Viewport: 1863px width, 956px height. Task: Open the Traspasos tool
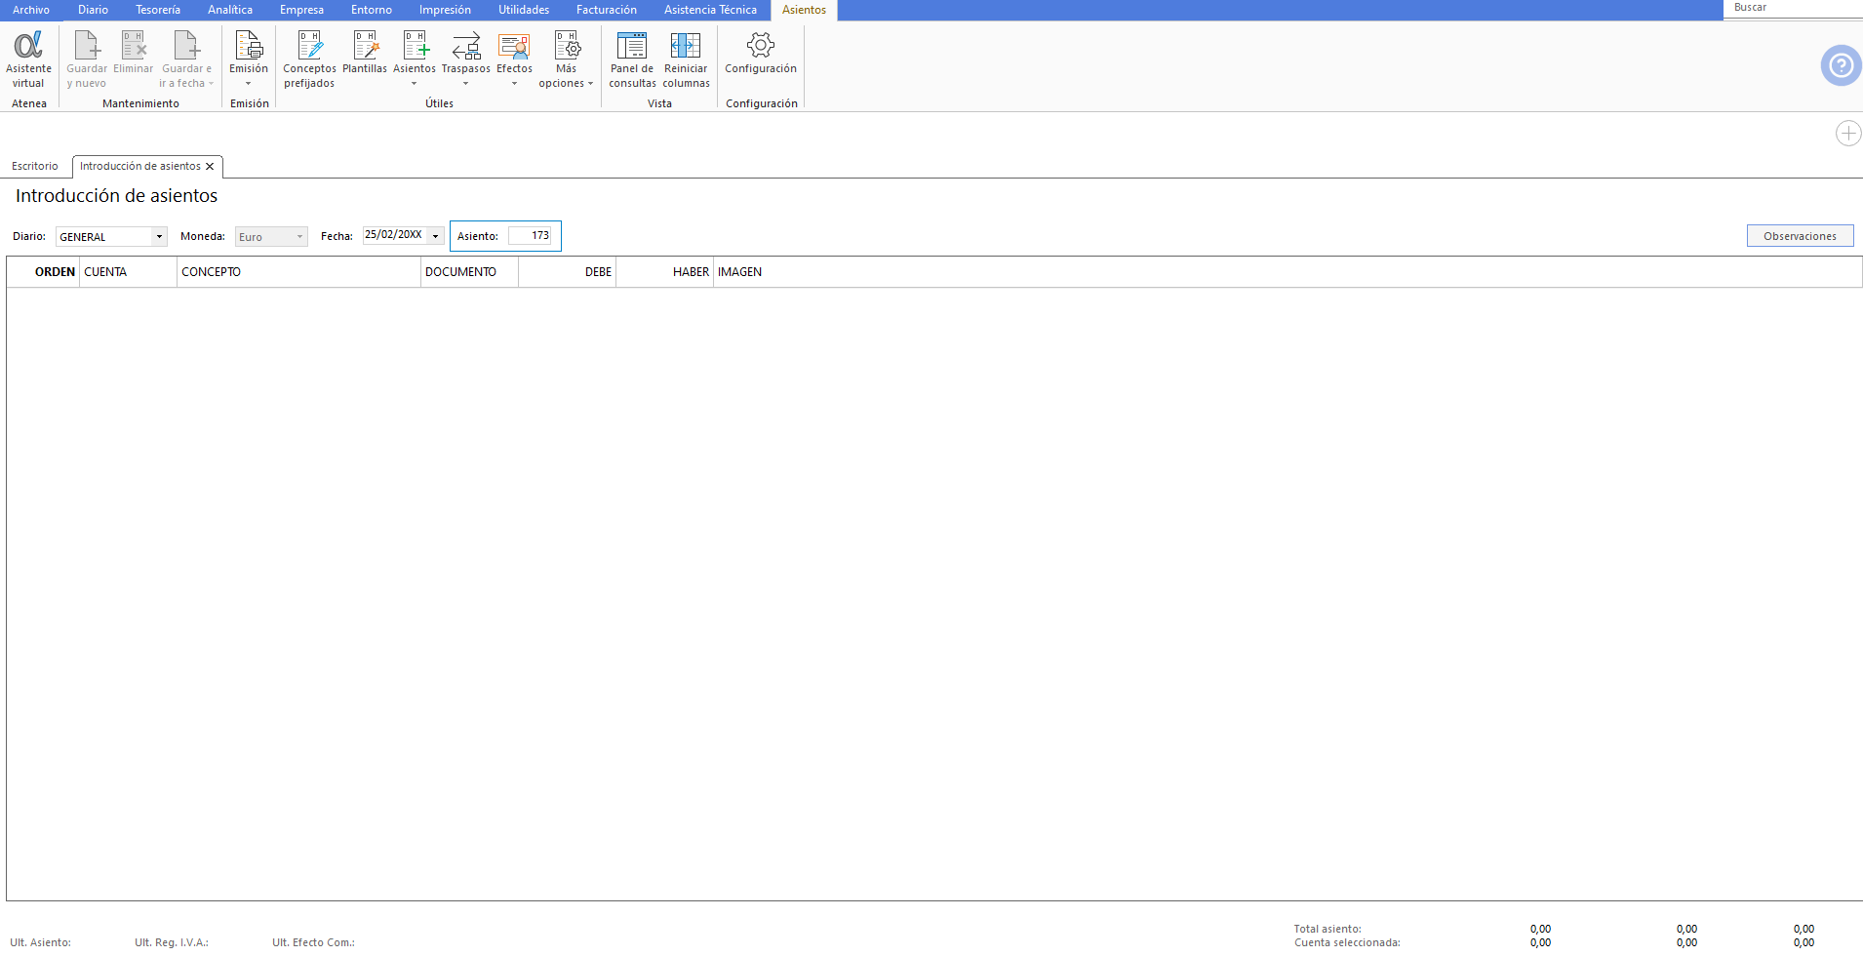[466, 52]
